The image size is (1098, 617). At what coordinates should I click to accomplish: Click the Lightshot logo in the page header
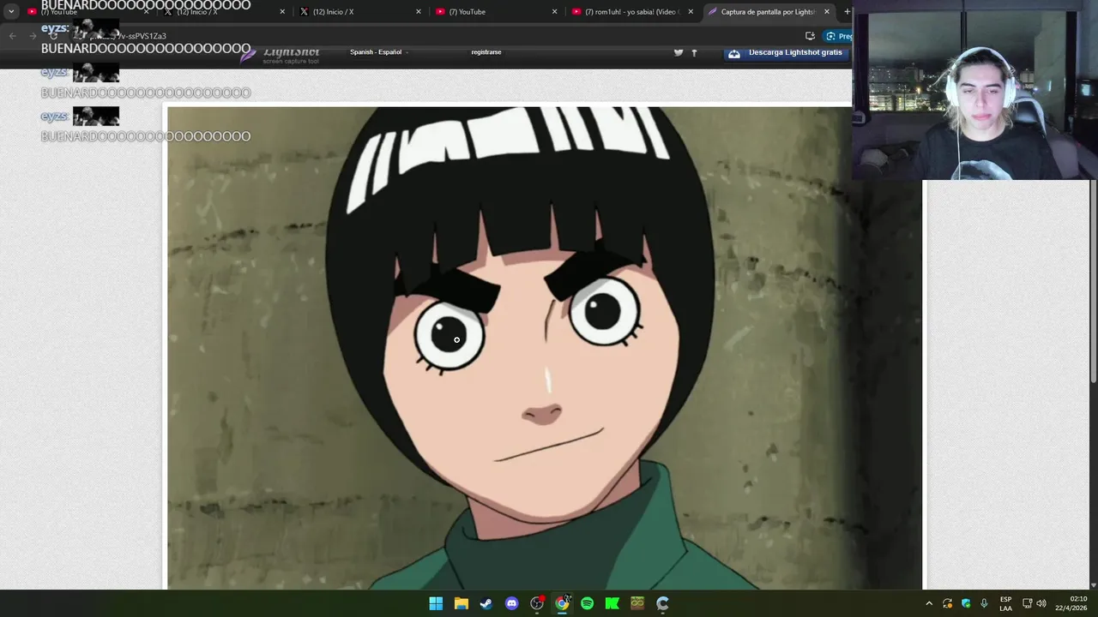coord(281,54)
